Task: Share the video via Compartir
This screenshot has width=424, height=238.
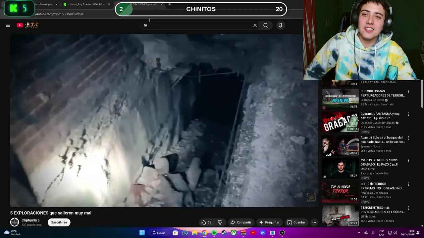Action: pyautogui.click(x=241, y=222)
